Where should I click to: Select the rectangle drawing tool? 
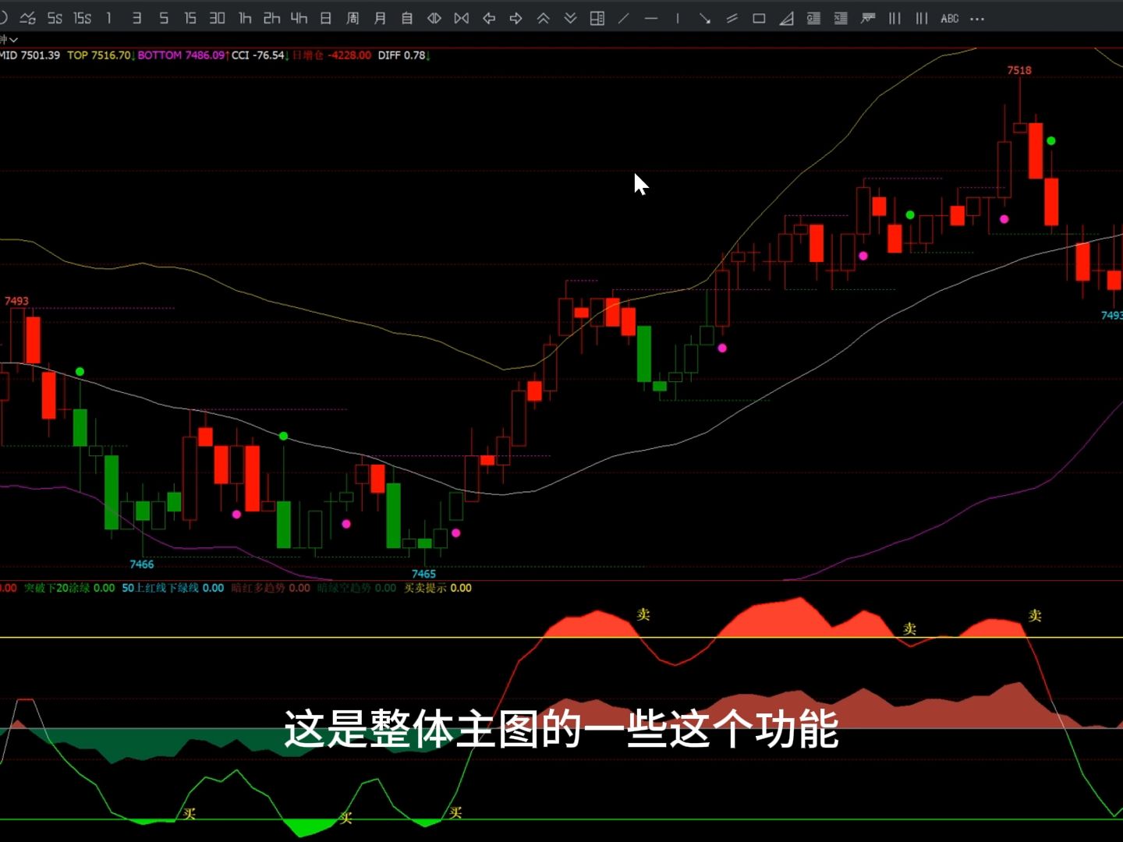pyautogui.click(x=759, y=18)
